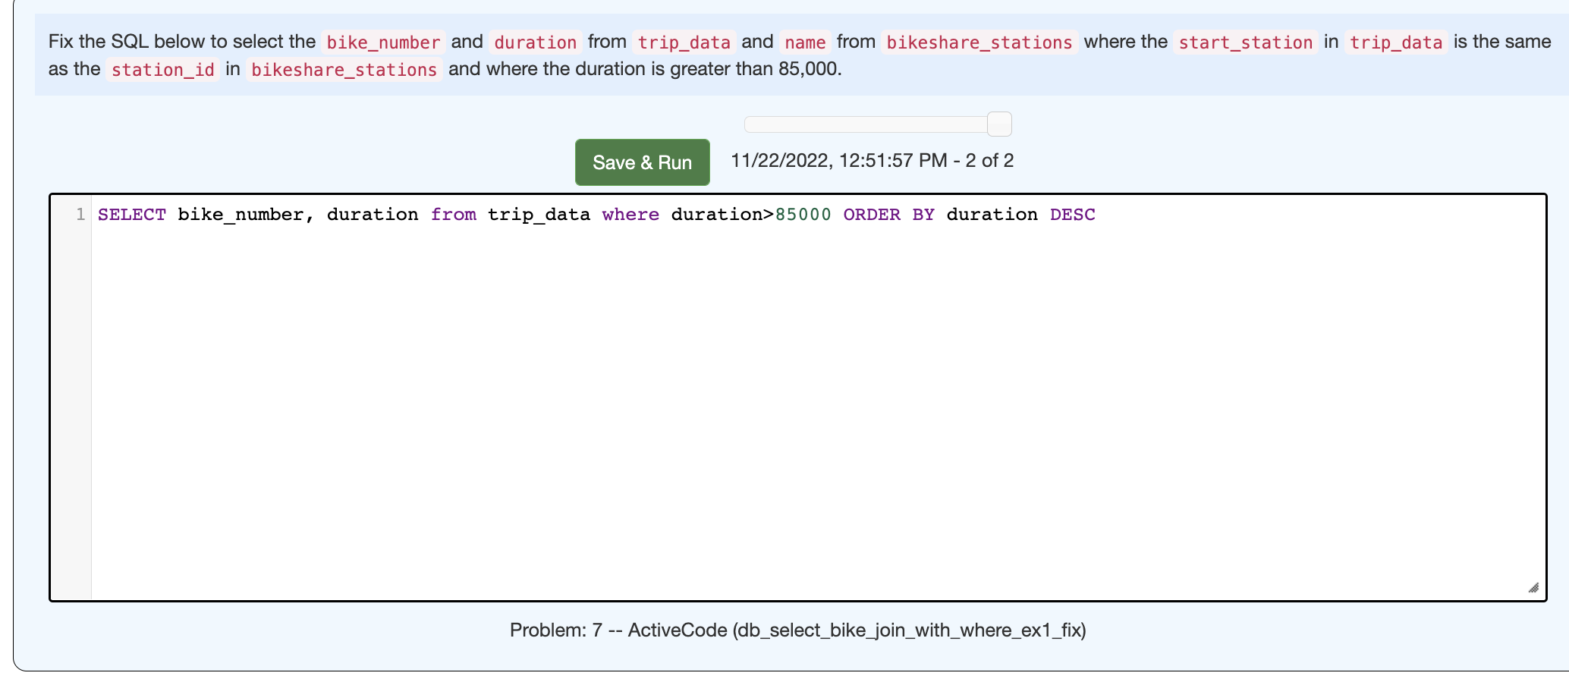Select the bike_number token in the instructions
1569x698 pixels.
point(383,42)
